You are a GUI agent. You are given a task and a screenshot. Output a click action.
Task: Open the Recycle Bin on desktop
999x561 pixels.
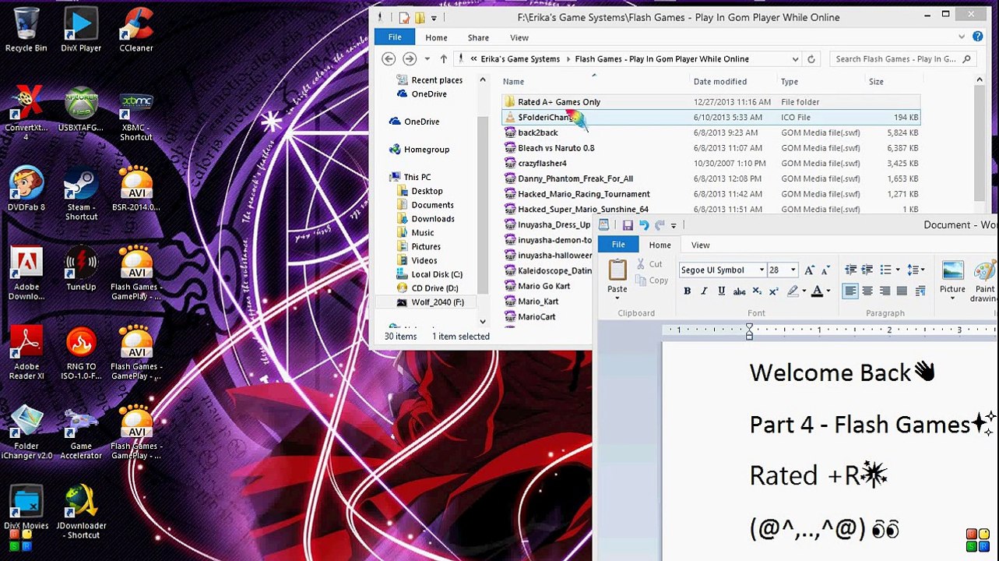pyautogui.click(x=26, y=29)
